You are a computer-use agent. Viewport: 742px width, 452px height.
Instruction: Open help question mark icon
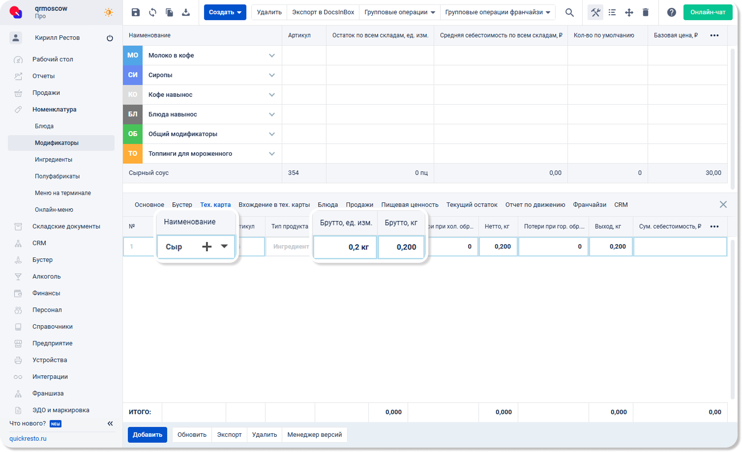(672, 12)
